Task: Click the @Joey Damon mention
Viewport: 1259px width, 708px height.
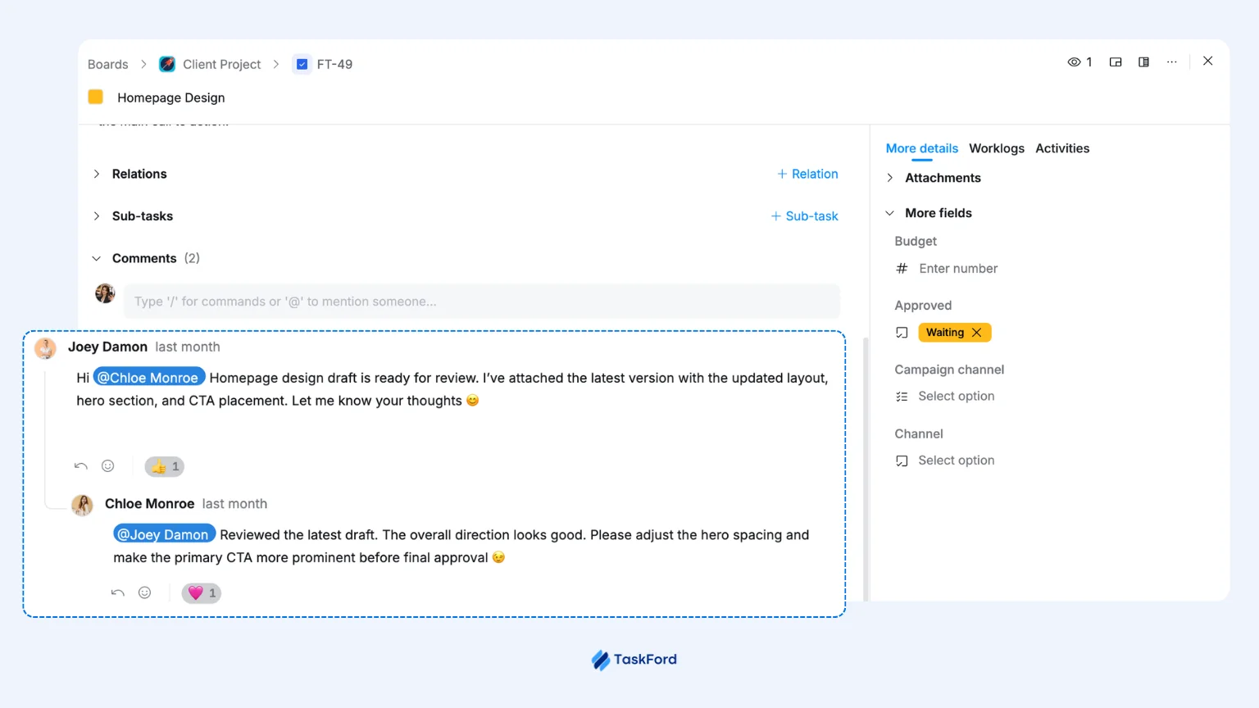Action: [164, 534]
